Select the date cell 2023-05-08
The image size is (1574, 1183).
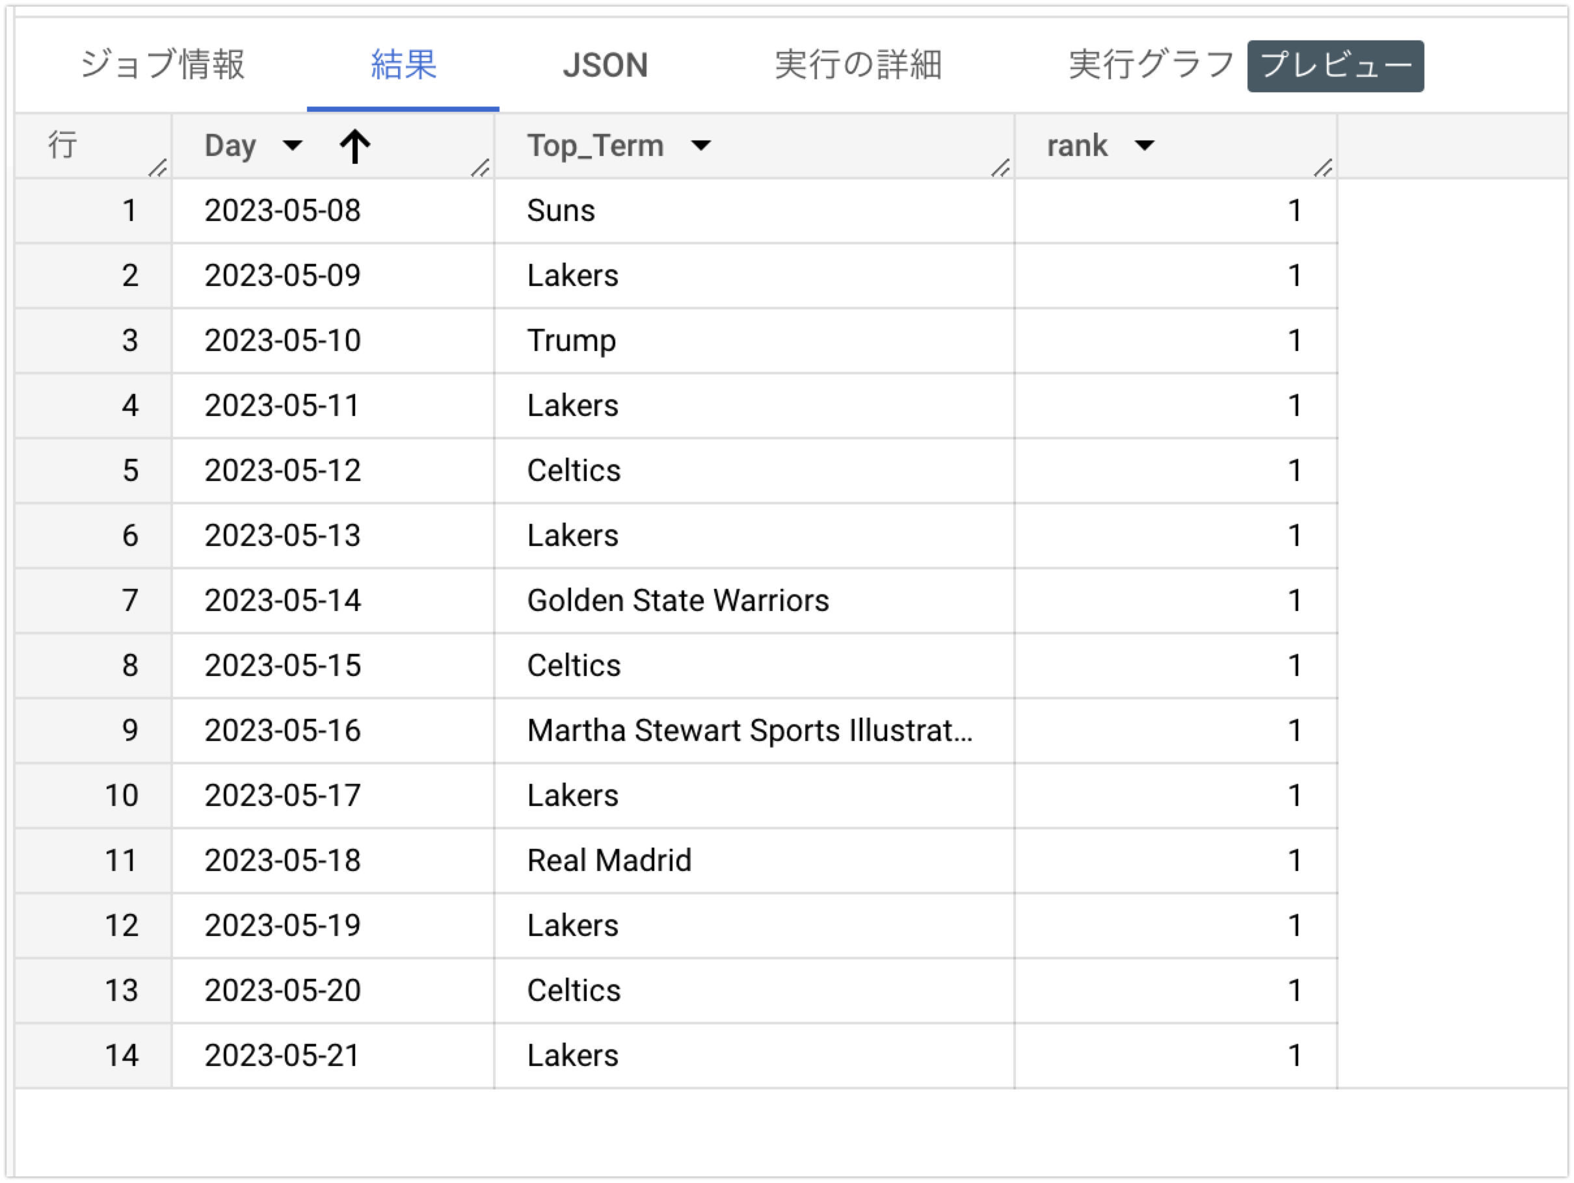coord(333,211)
